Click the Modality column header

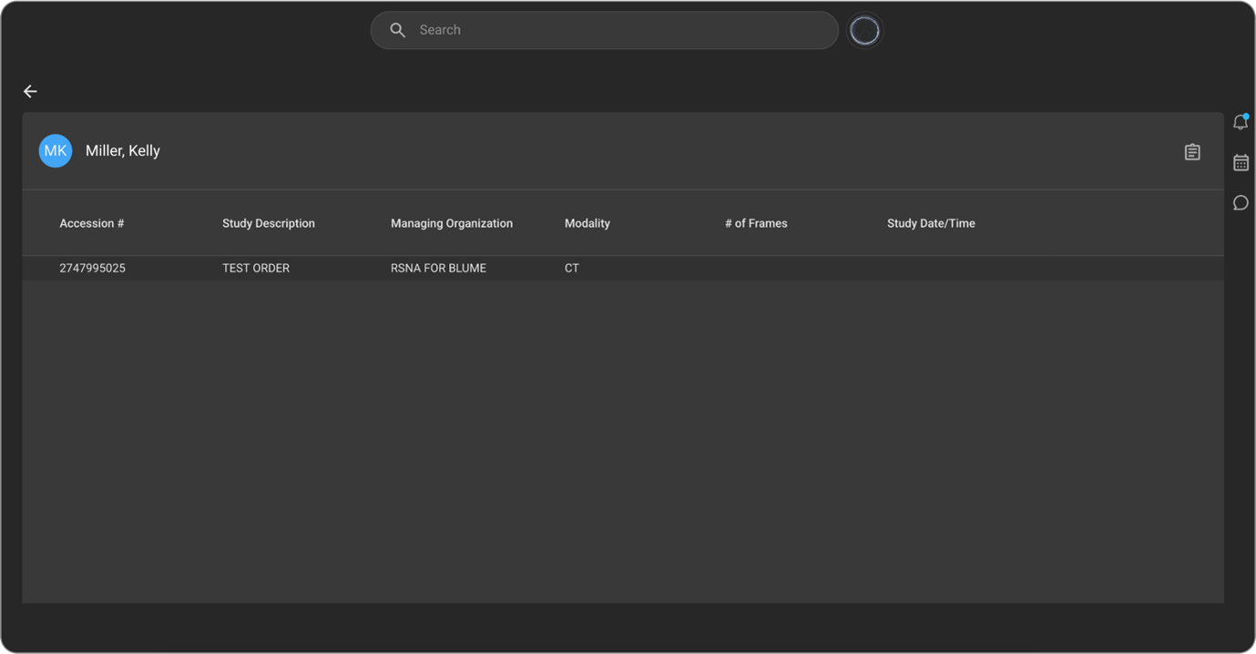pyautogui.click(x=587, y=223)
